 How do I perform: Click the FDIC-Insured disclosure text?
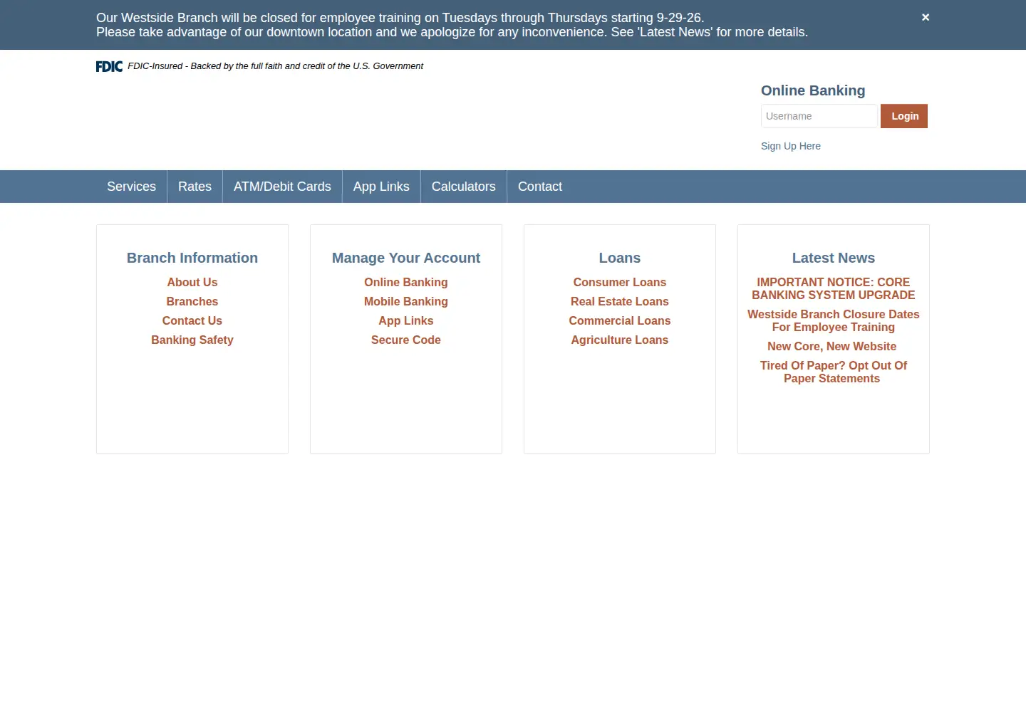point(275,66)
